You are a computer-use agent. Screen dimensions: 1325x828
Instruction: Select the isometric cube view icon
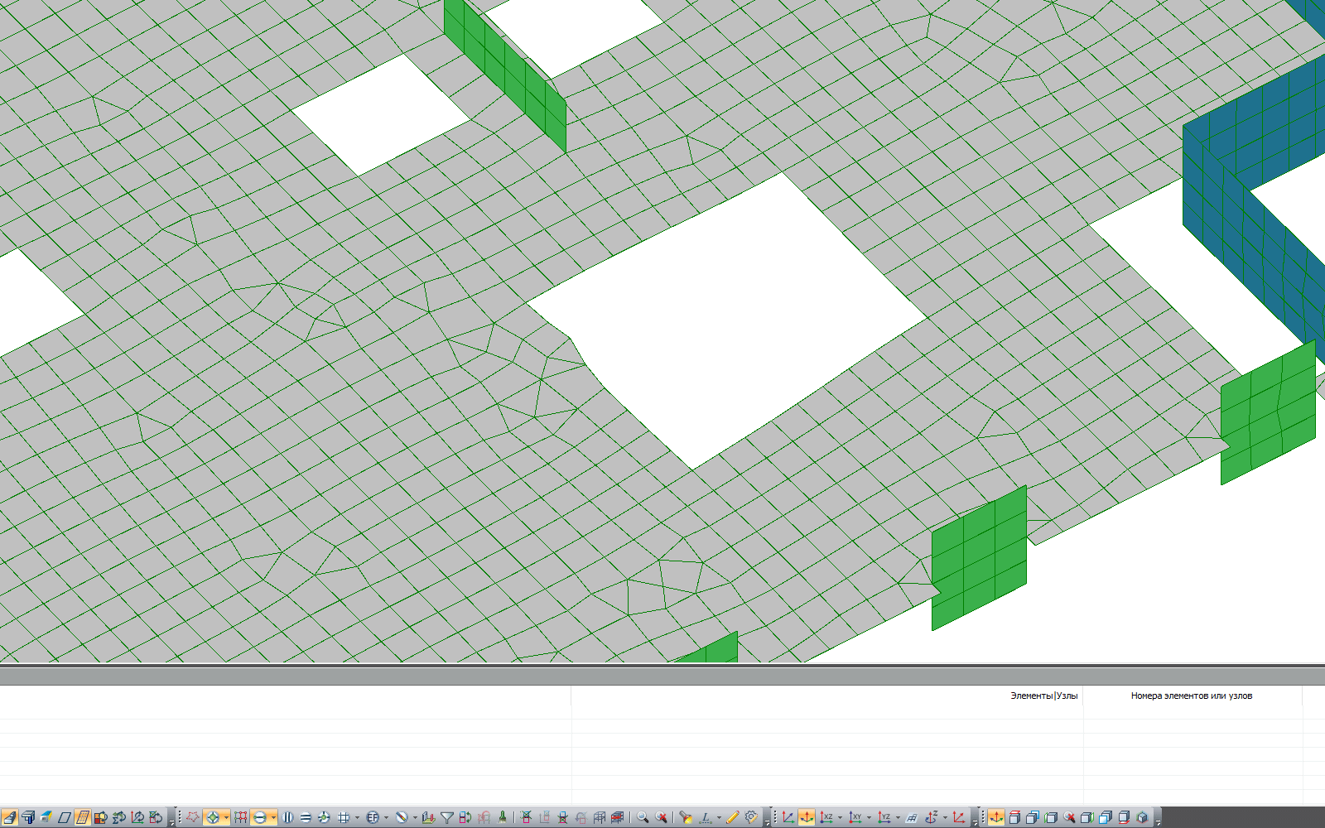tap(1142, 817)
